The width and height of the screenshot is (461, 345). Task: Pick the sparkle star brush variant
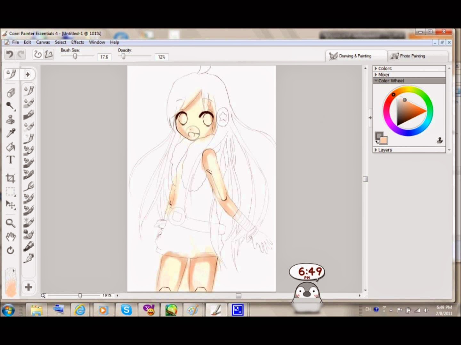point(28,222)
